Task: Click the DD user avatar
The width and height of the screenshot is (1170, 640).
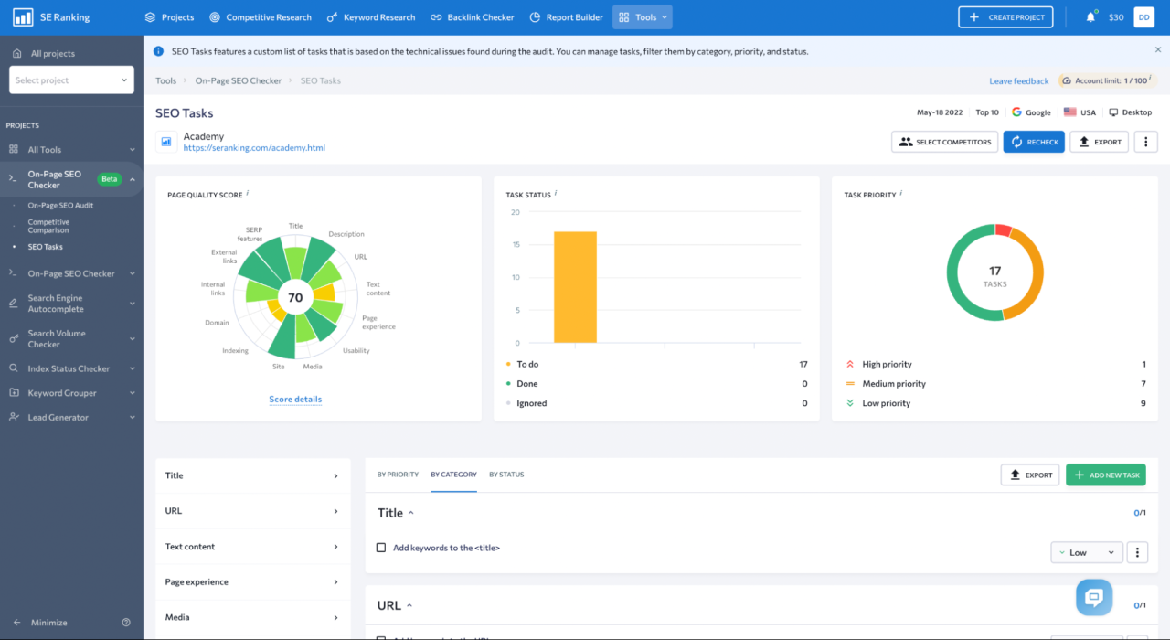Action: [1143, 16]
